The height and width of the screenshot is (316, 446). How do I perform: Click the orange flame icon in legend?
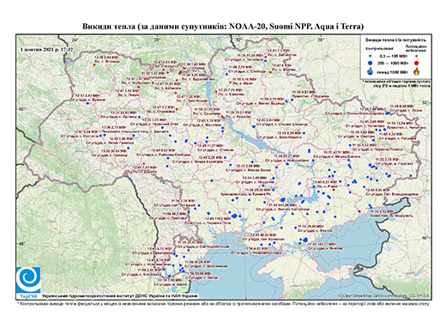pyautogui.click(x=417, y=71)
